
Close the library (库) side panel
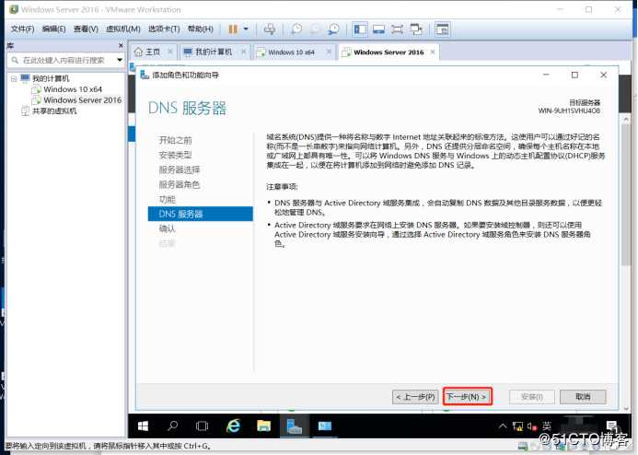(x=121, y=45)
